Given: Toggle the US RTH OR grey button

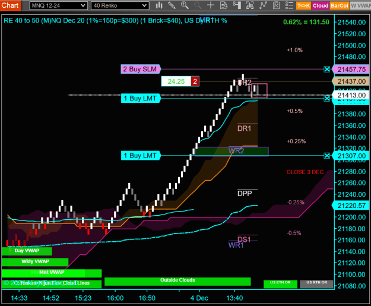Looking at the screenshot, I should point(316,284).
